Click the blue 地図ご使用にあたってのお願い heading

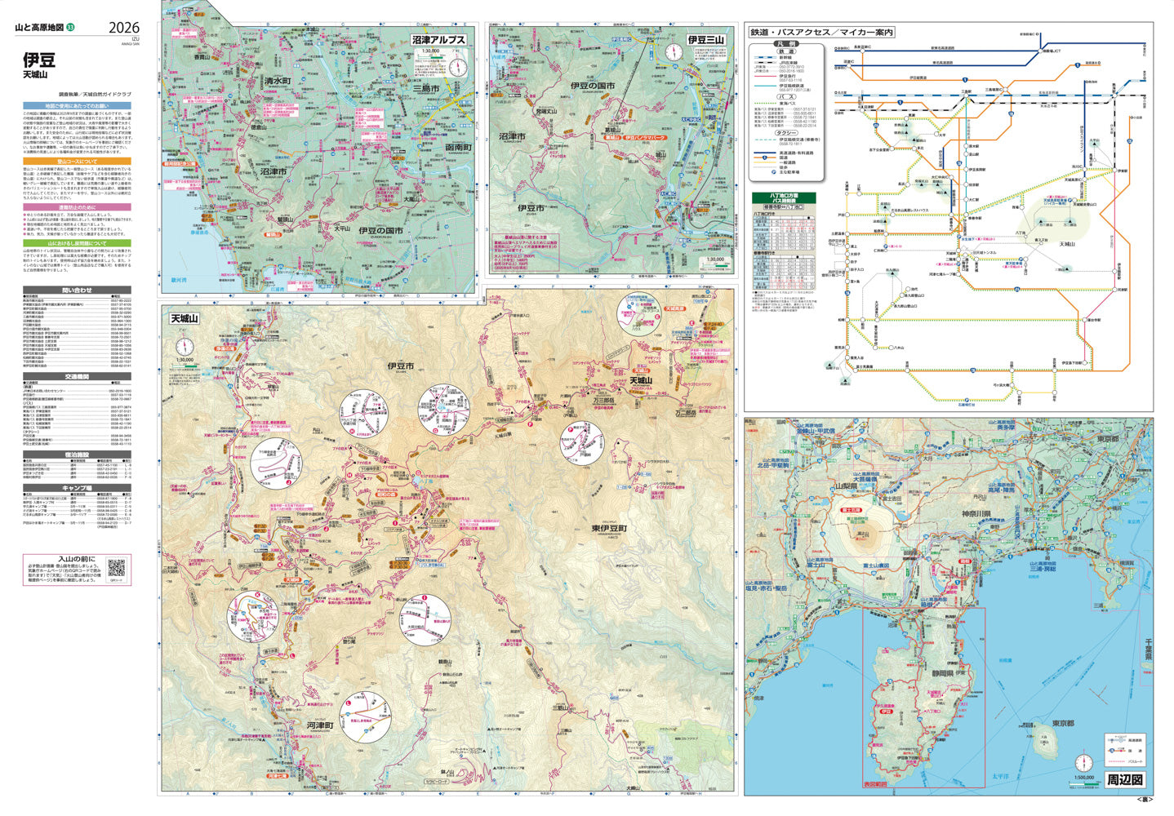[x=77, y=106]
